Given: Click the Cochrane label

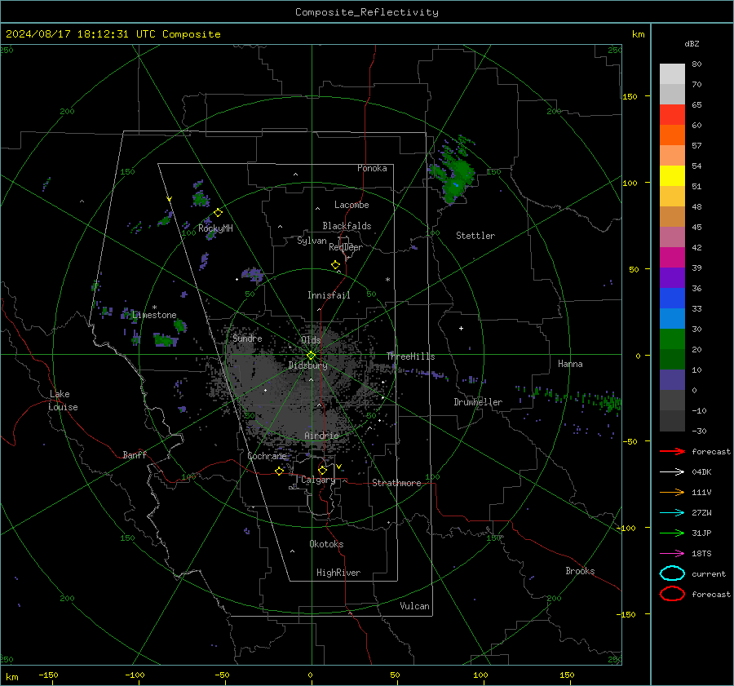Looking at the screenshot, I should [x=267, y=456].
